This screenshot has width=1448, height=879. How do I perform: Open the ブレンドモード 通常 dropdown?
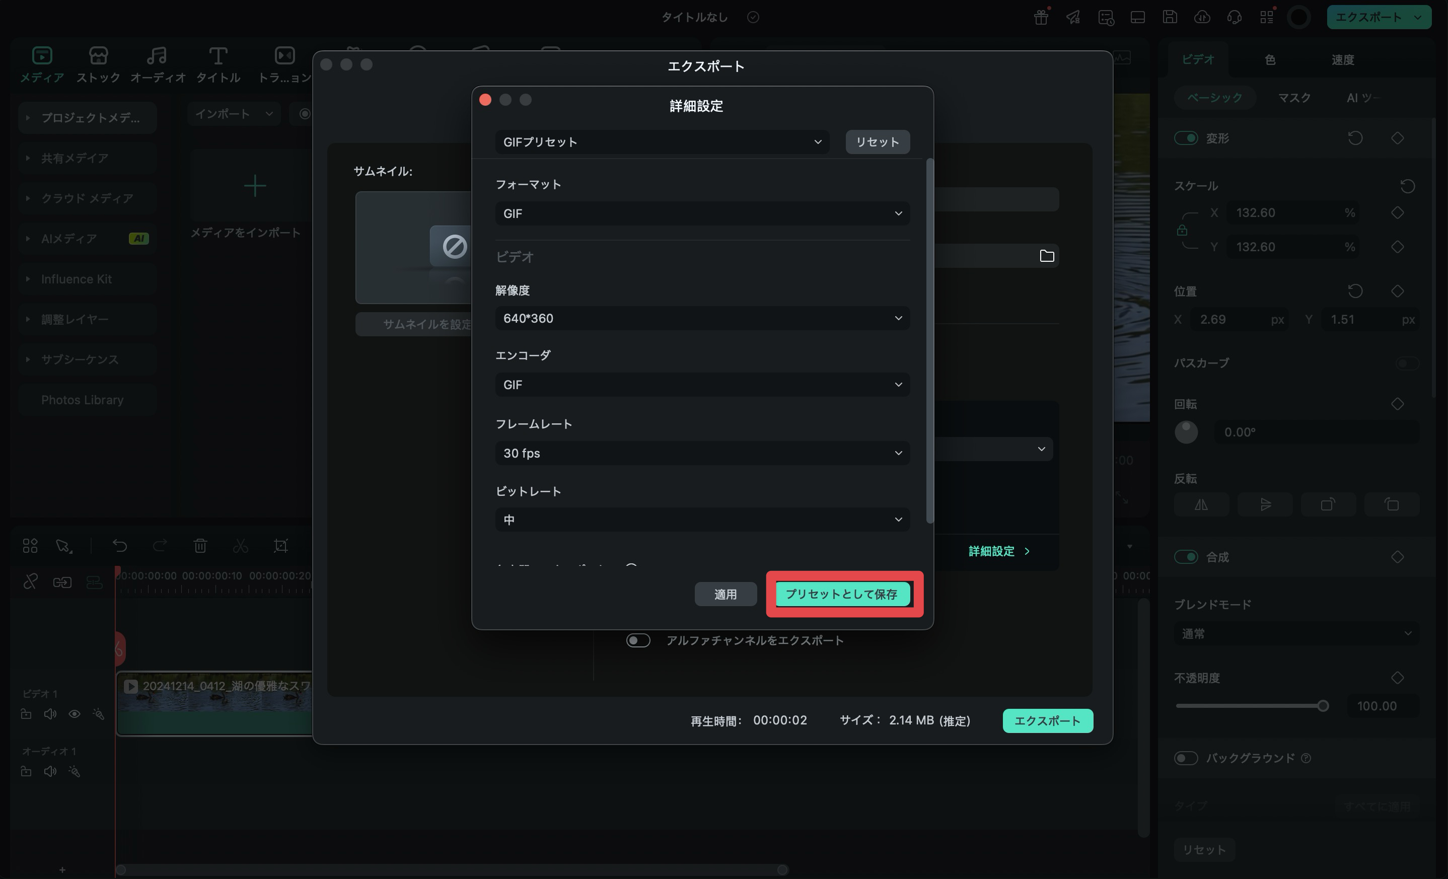[x=1296, y=634]
